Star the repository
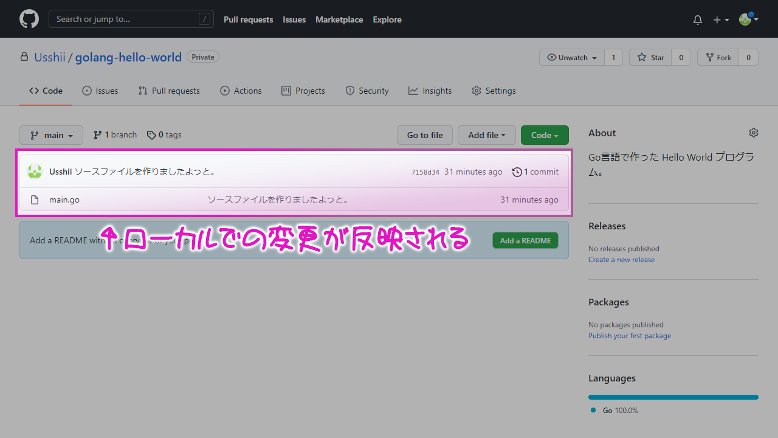Image resolution: width=778 pixels, height=438 pixels. click(650, 57)
